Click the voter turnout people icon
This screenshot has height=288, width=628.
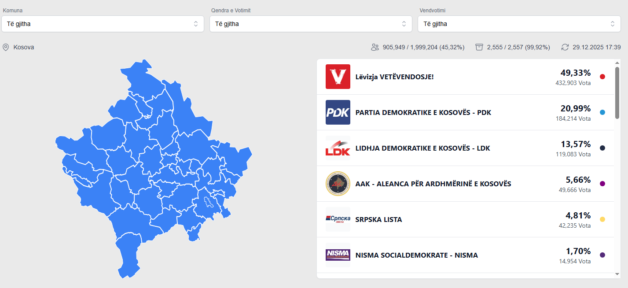click(375, 47)
